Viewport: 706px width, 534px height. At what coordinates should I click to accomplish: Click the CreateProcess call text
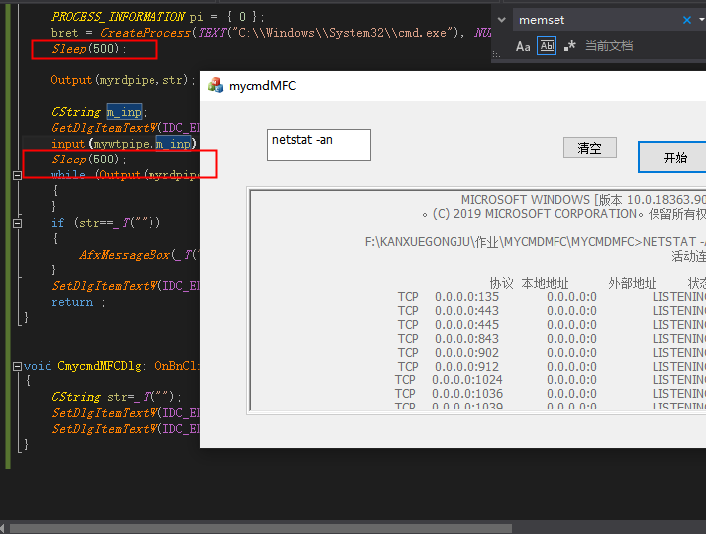click(145, 33)
